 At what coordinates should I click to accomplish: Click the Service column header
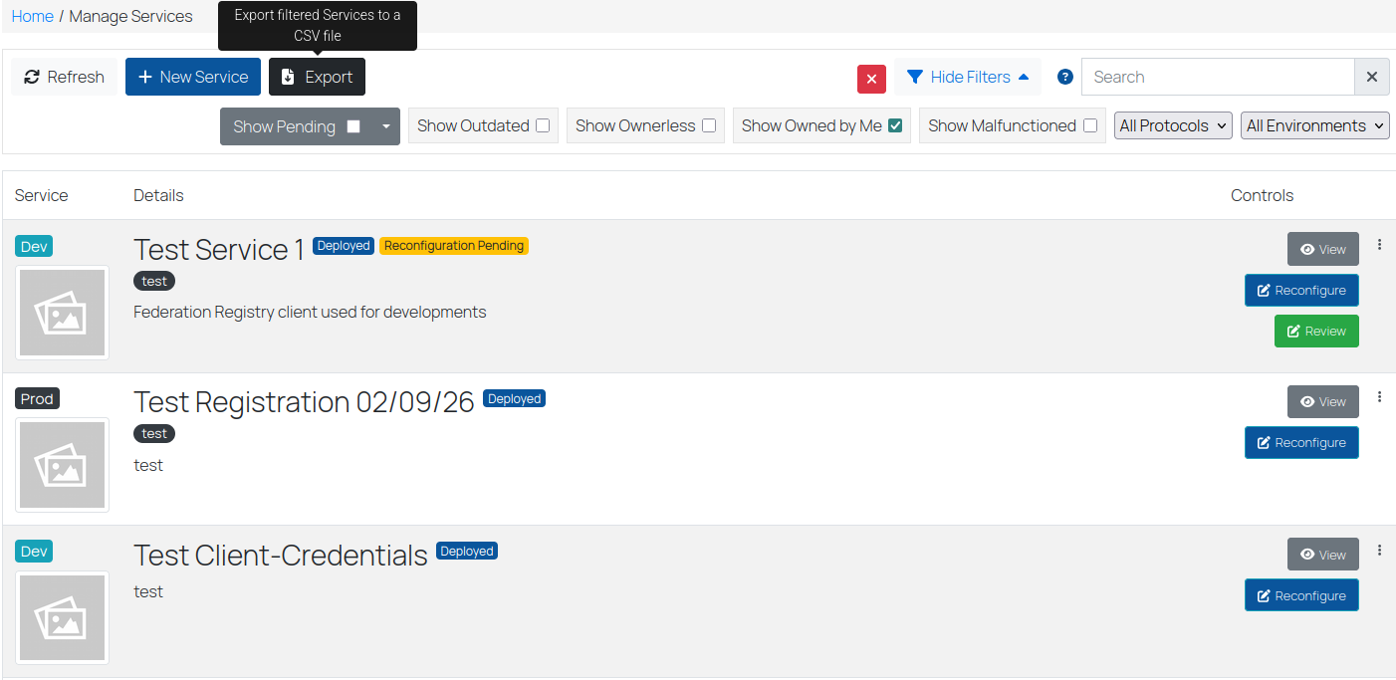tap(42, 195)
